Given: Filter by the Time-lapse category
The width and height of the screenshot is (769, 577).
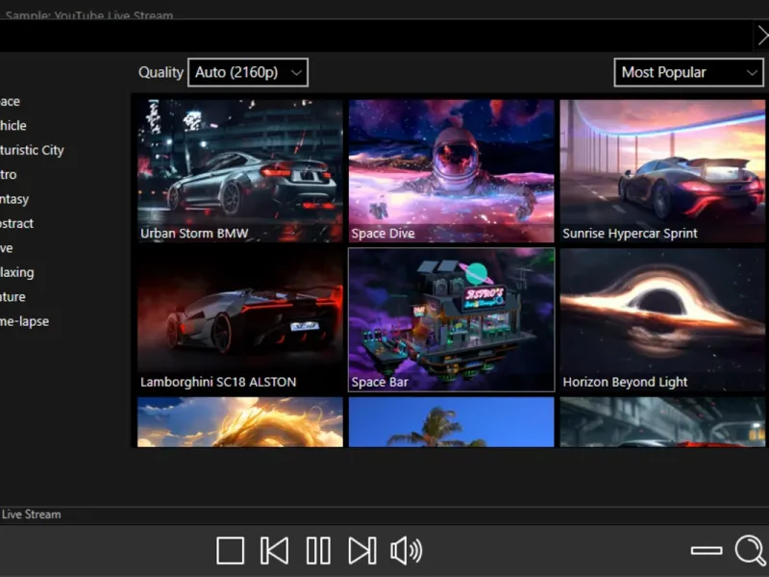Looking at the screenshot, I should 25,321.
